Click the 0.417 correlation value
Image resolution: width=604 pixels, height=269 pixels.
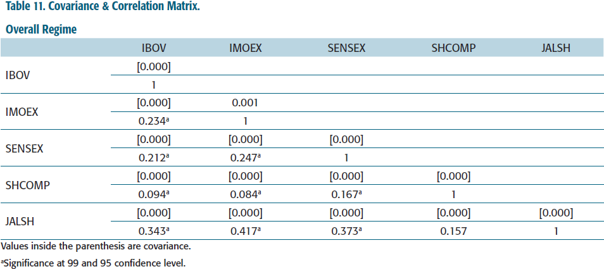tap(246, 231)
